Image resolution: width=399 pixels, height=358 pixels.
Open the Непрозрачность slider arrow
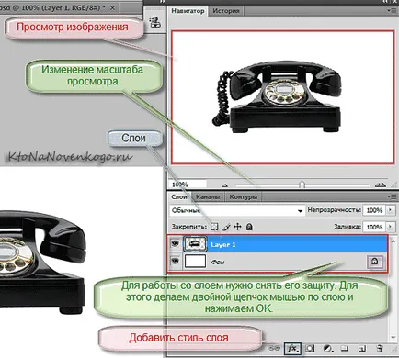coord(390,210)
